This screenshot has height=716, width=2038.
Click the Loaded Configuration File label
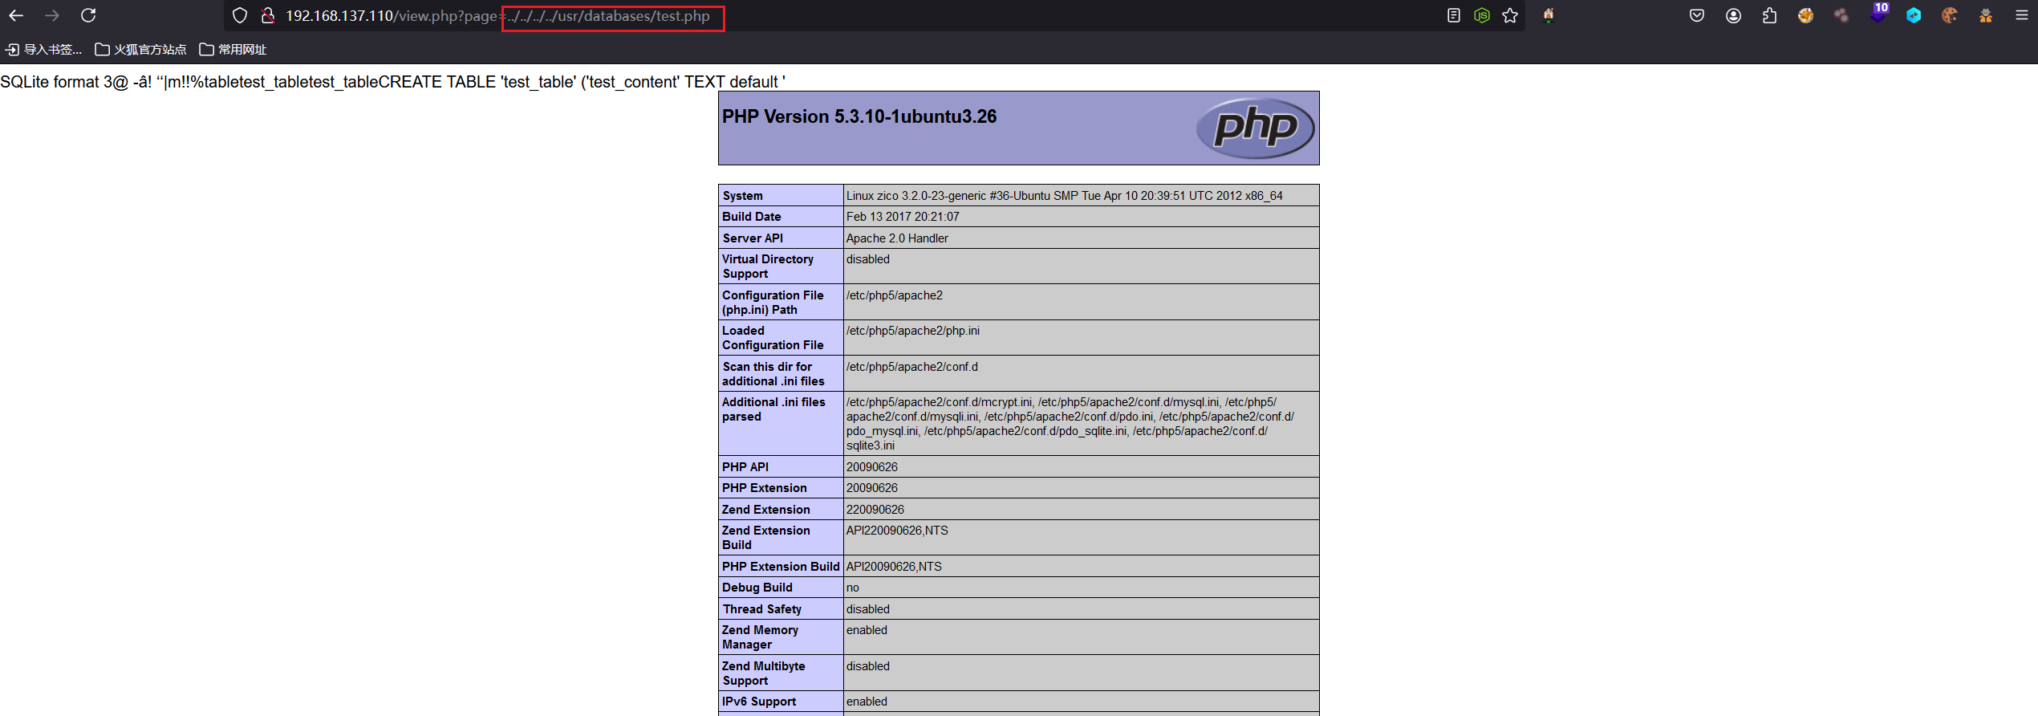pos(781,338)
